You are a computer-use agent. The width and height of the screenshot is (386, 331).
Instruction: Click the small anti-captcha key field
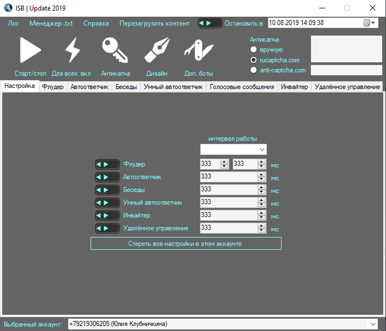[x=347, y=70]
